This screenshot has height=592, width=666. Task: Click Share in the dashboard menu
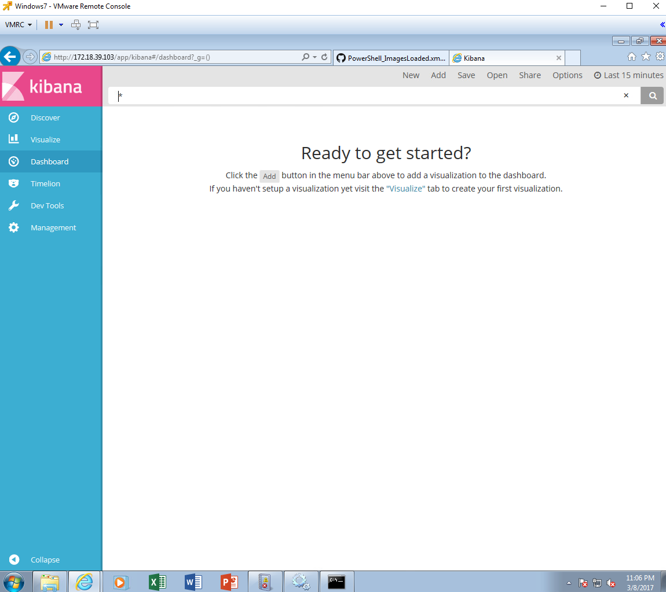pyautogui.click(x=530, y=75)
